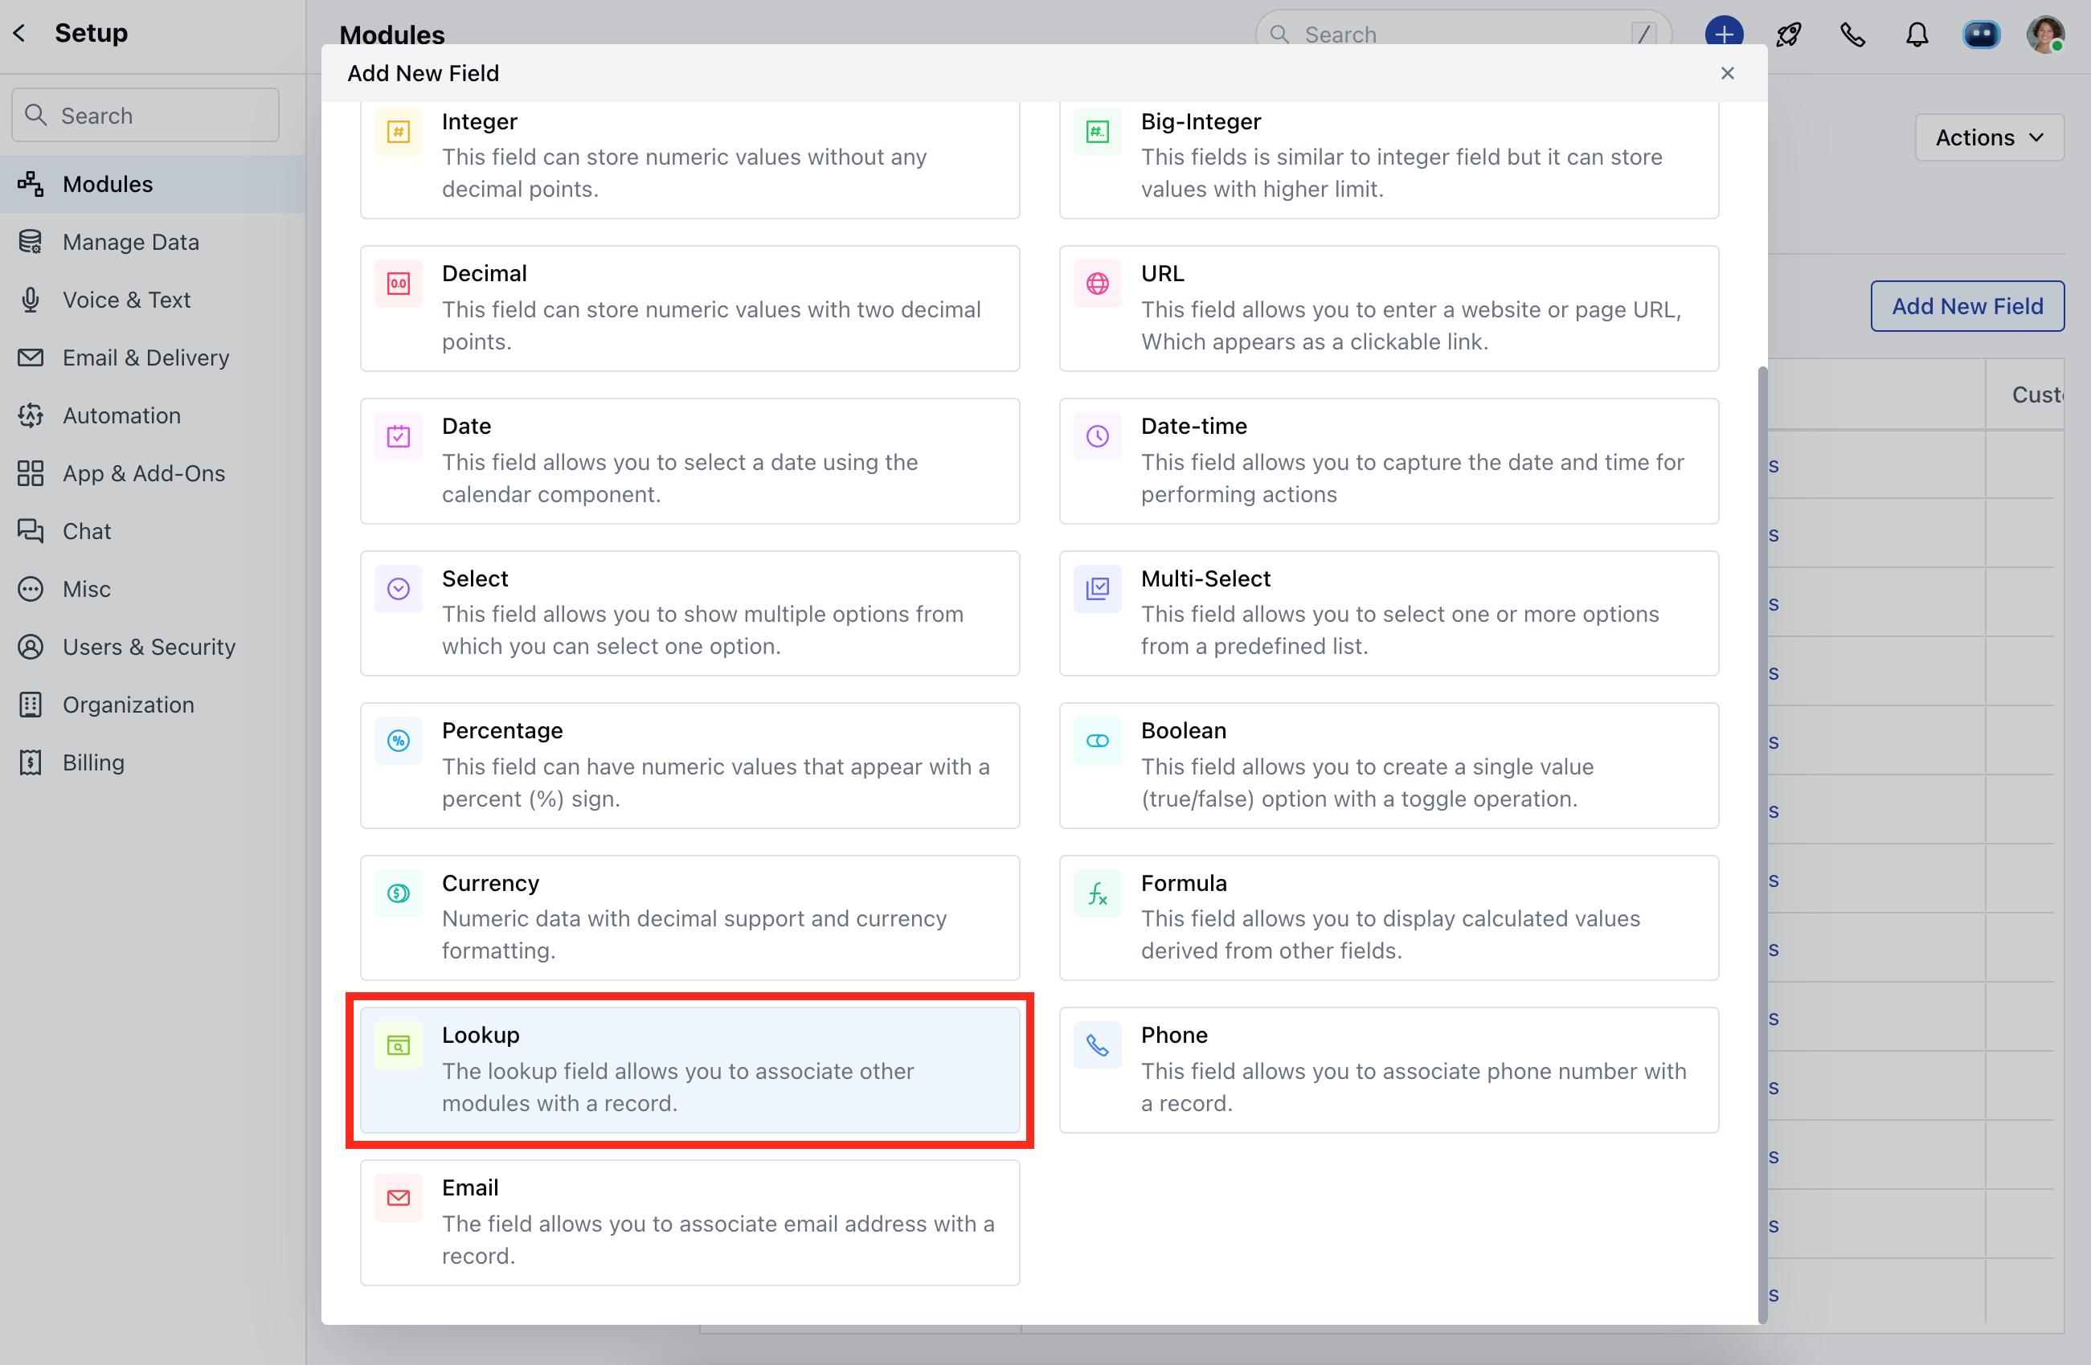Click the dialog's vertical scrollbar
2091x1365 pixels.
click(x=1762, y=844)
